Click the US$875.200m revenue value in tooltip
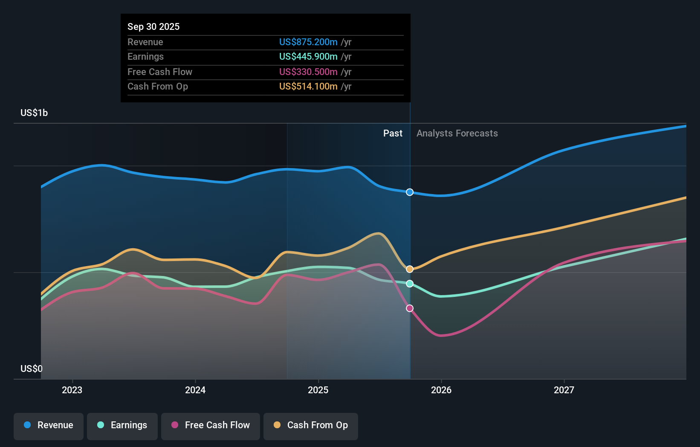 coord(308,42)
